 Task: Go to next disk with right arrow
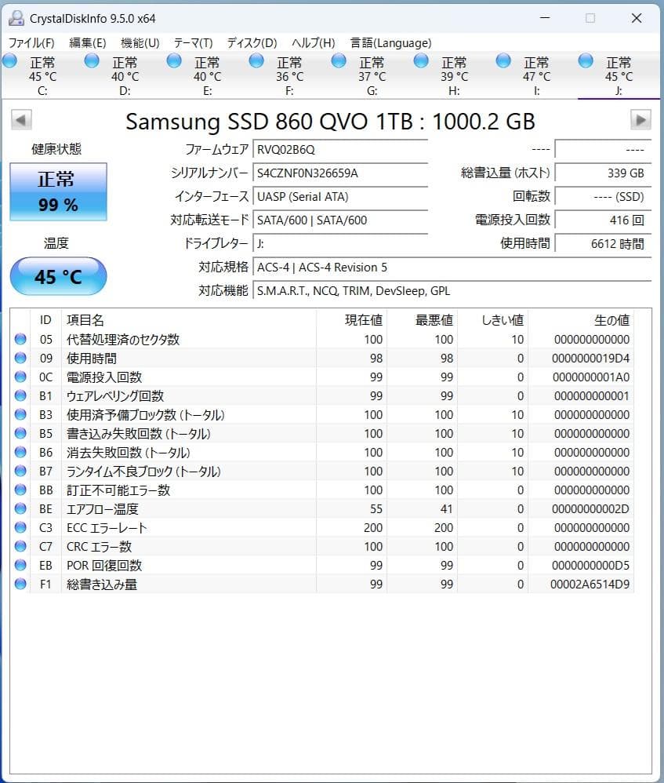coord(640,120)
